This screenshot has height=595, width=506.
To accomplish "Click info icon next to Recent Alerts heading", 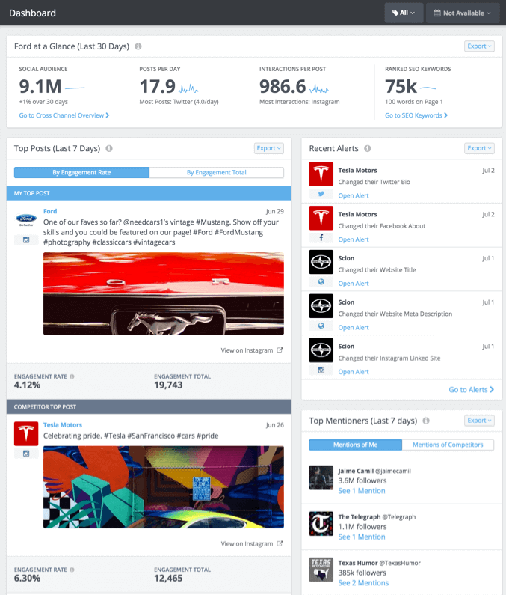I will 367,148.
